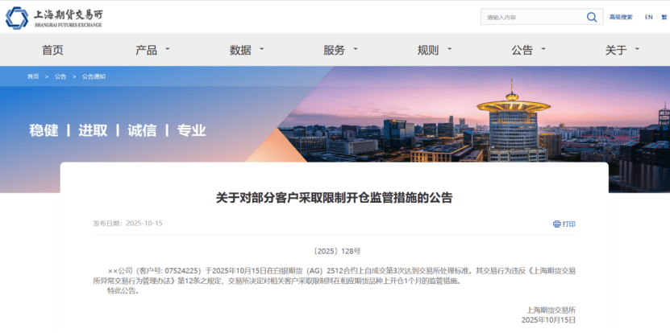Expand the 规则 dropdown arrow
Image resolution: width=670 pixels, height=333 pixels.
click(x=449, y=49)
